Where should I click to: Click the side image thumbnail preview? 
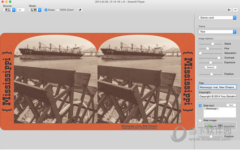tap(220, 126)
